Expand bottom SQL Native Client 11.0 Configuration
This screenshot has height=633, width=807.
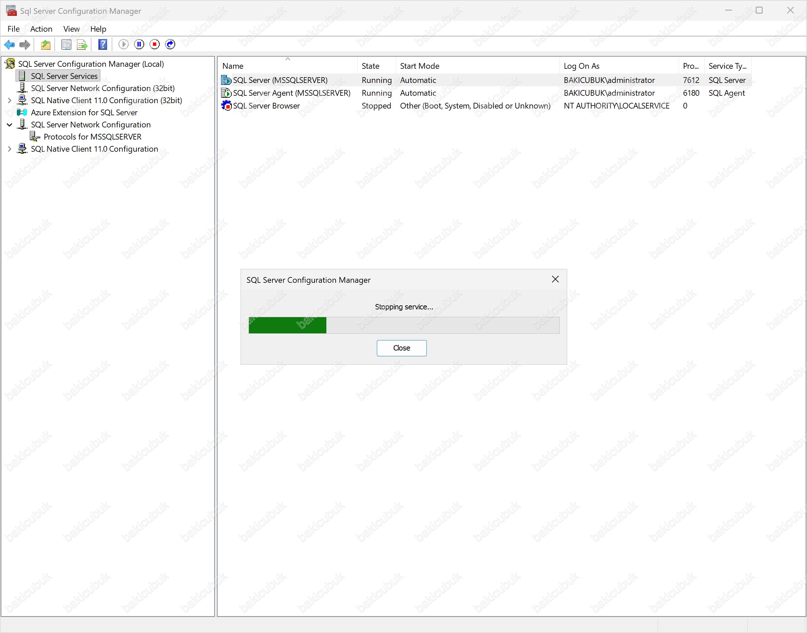[10, 149]
